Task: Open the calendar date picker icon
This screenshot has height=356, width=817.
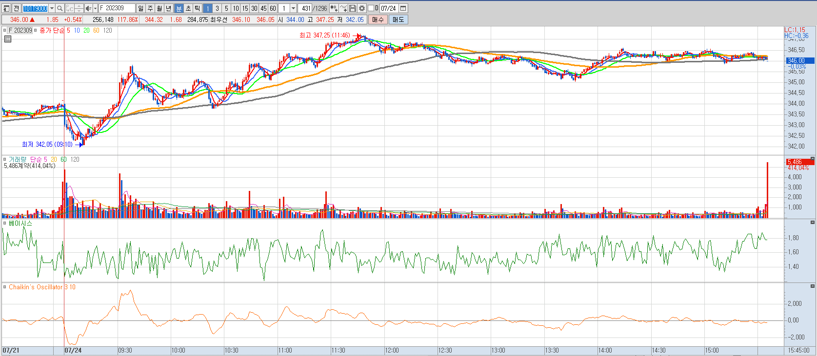Action: click(403, 8)
